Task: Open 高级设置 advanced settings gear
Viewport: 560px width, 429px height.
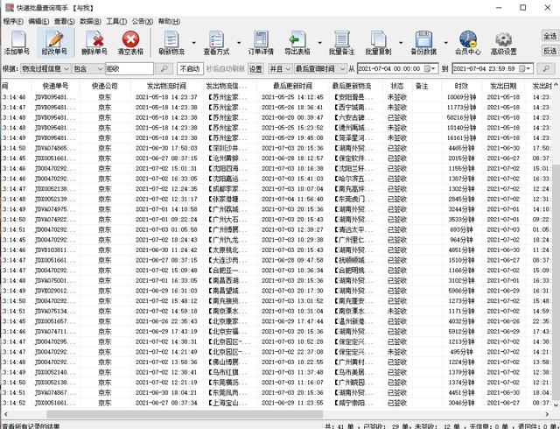Action: pos(503,42)
